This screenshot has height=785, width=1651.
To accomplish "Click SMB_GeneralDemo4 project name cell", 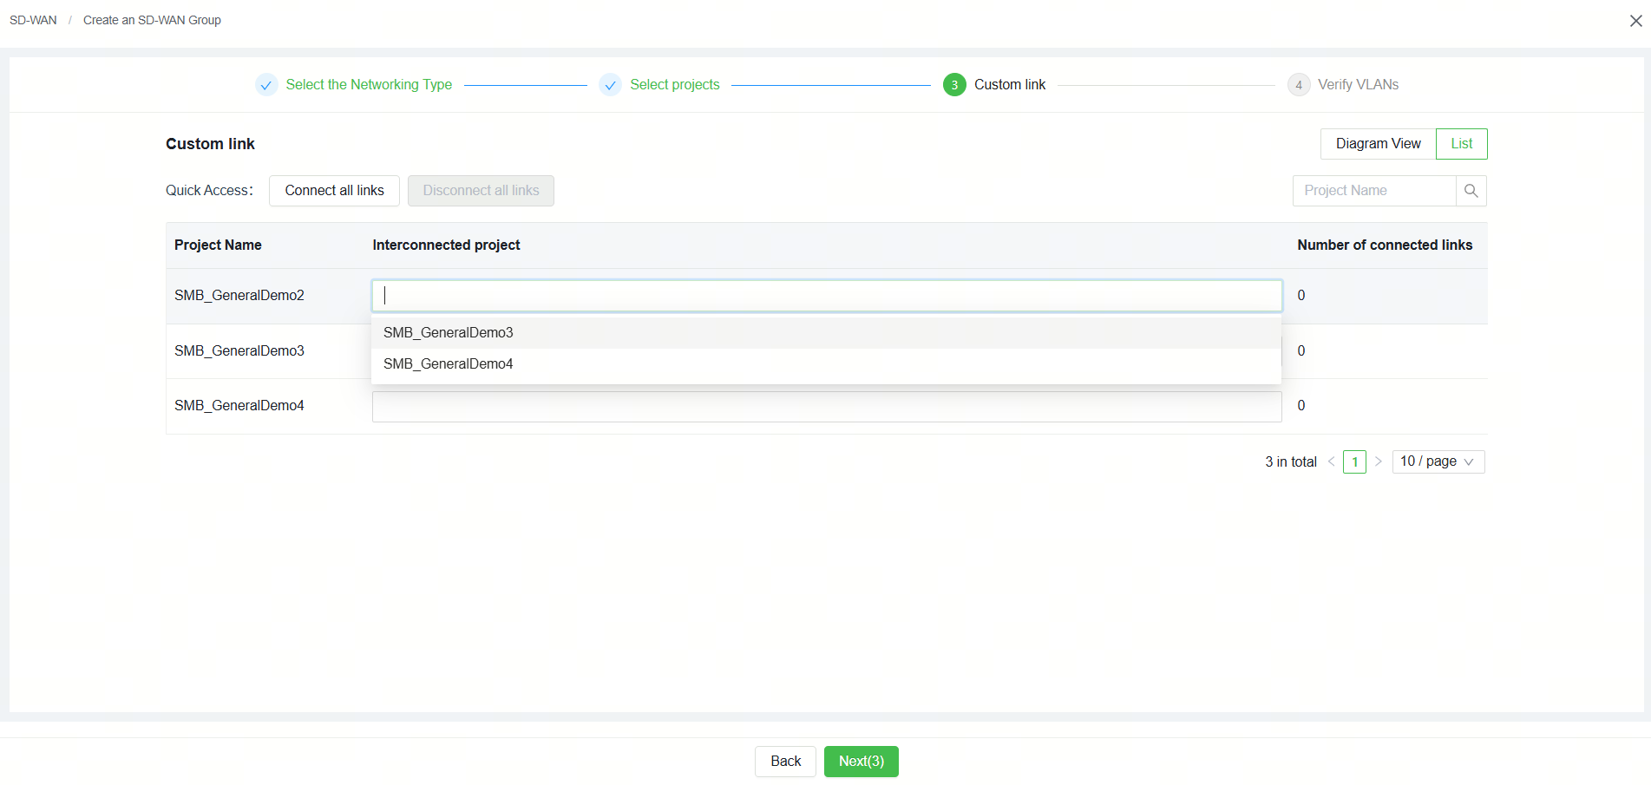I will click(x=239, y=406).
